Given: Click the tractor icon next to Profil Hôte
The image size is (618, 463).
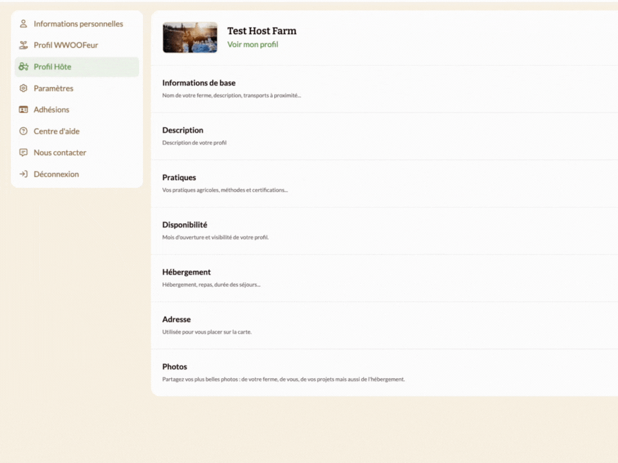Looking at the screenshot, I should tap(23, 66).
